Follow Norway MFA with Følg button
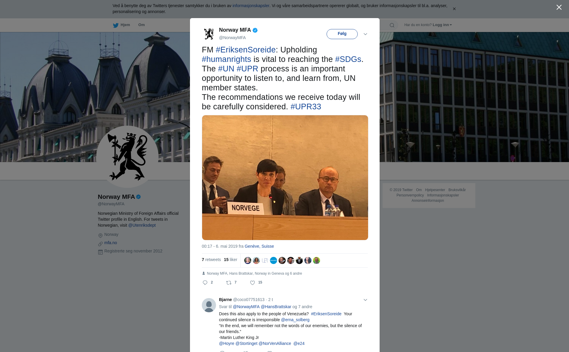The image size is (569, 352). pyautogui.click(x=342, y=34)
